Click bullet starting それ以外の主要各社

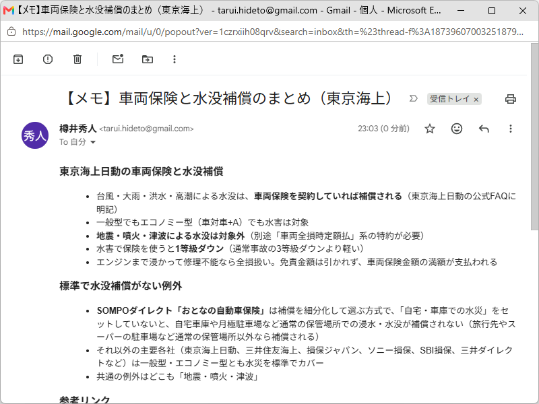pos(305,357)
